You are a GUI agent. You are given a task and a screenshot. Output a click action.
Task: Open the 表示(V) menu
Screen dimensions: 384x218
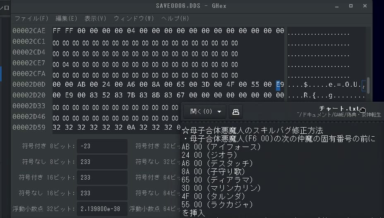tap(95, 19)
